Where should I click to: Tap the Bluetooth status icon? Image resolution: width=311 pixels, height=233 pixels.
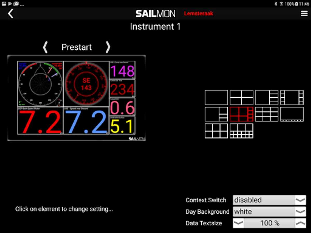[276, 4]
